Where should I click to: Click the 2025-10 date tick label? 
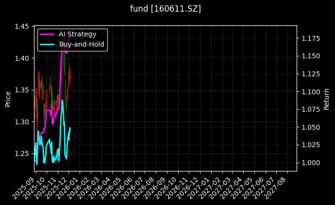[x=34, y=188]
